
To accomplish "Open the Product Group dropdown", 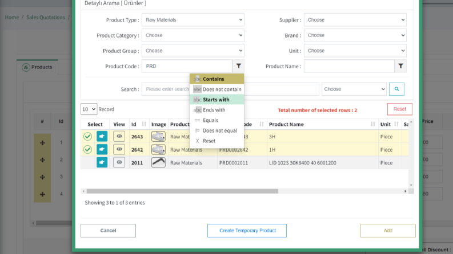I will [x=193, y=51].
